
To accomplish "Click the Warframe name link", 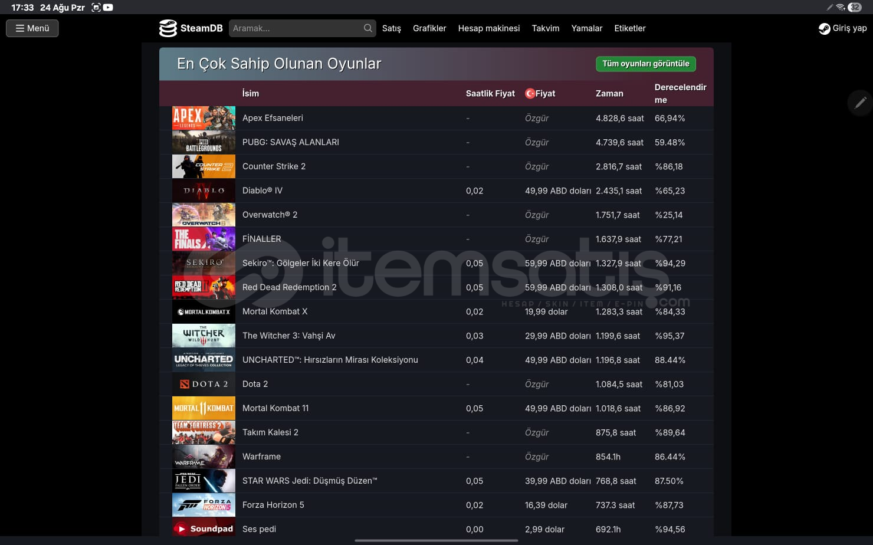I will pyautogui.click(x=261, y=457).
